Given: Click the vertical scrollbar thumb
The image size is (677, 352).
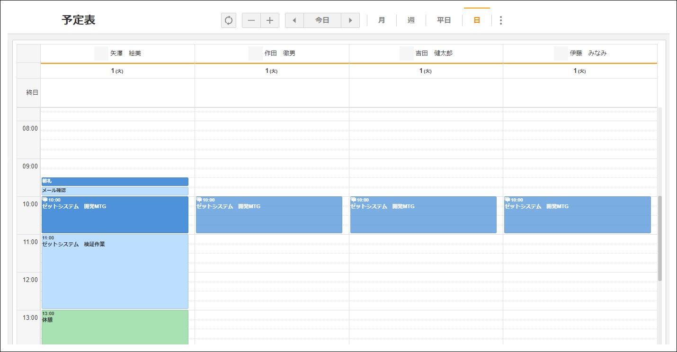Looking at the screenshot, I should point(660,238).
